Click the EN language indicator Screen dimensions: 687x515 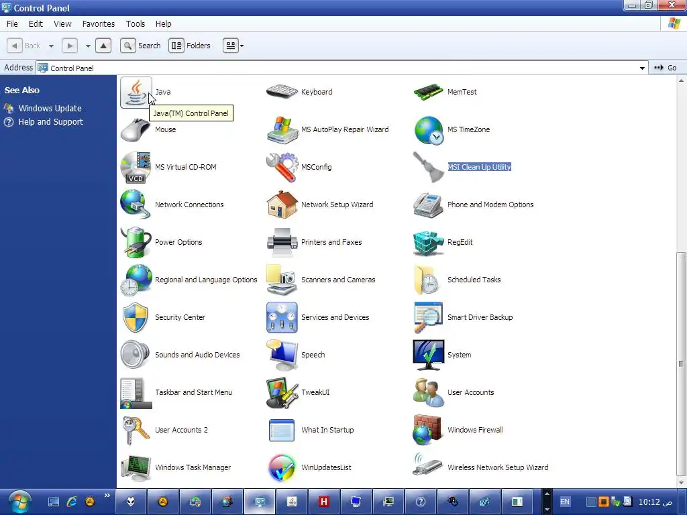pos(565,502)
